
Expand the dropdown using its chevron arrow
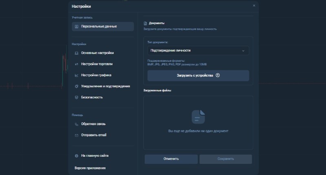(243, 51)
